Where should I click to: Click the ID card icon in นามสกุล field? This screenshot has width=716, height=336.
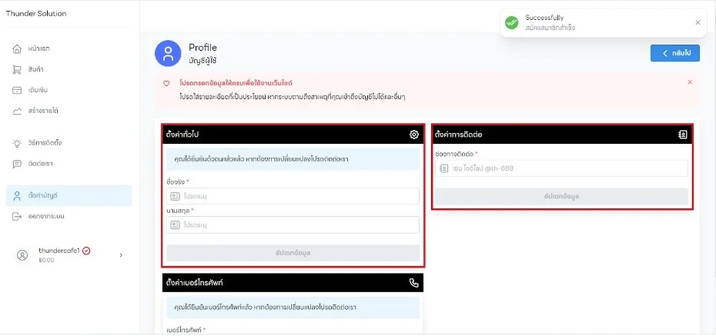tap(176, 225)
